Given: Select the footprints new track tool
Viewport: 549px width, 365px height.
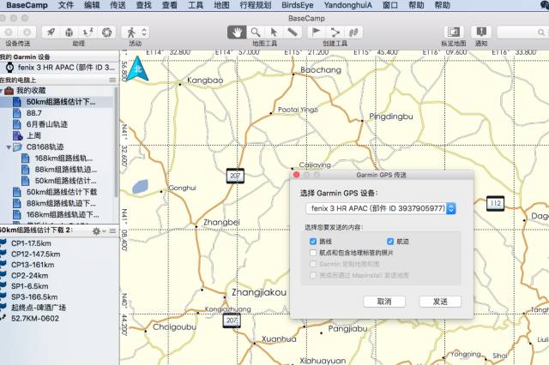Looking at the screenshot, I should coord(353,33).
